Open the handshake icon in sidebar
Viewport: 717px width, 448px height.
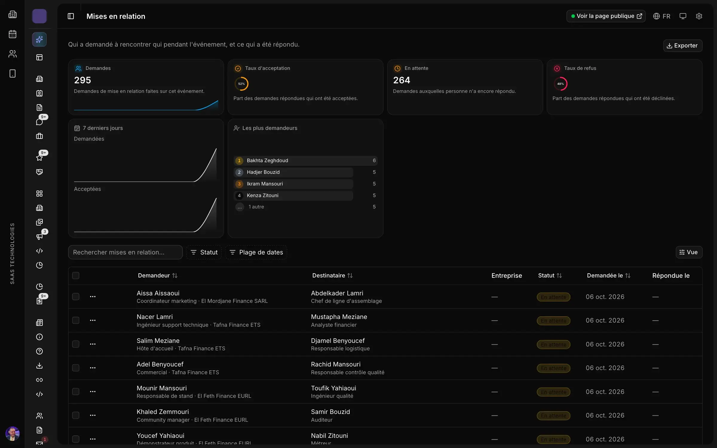click(x=39, y=172)
